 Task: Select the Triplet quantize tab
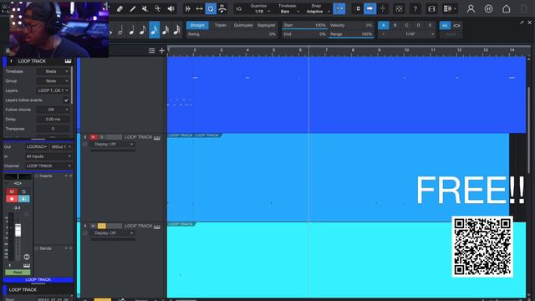(220, 25)
